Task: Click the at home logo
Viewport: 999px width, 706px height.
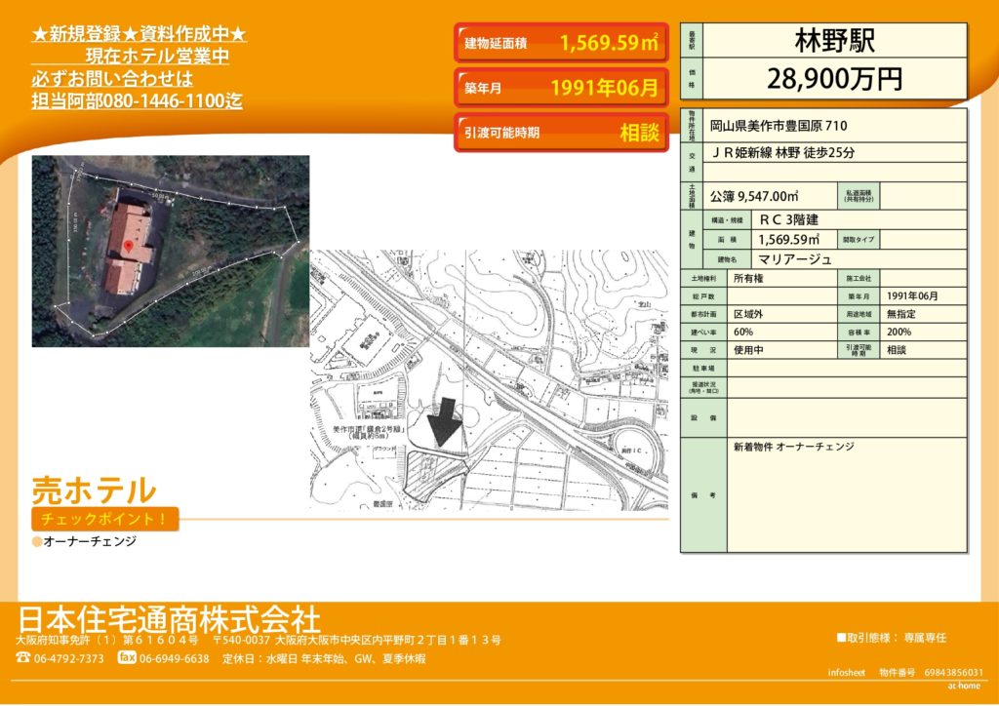Action: 964,686
